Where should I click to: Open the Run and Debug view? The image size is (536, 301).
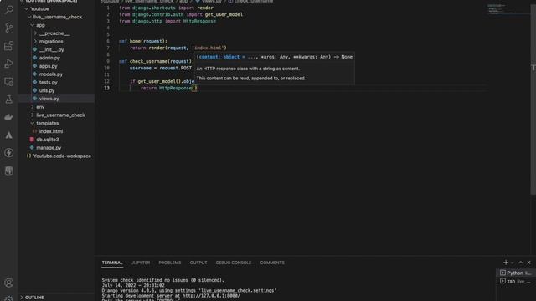pyautogui.click(x=9, y=64)
